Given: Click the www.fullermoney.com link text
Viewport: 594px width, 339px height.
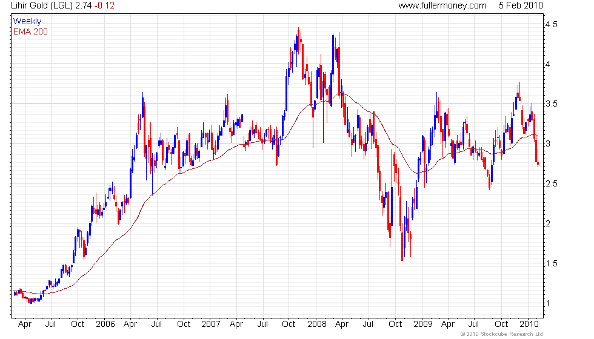Looking at the screenshot, I should point(442,5).
